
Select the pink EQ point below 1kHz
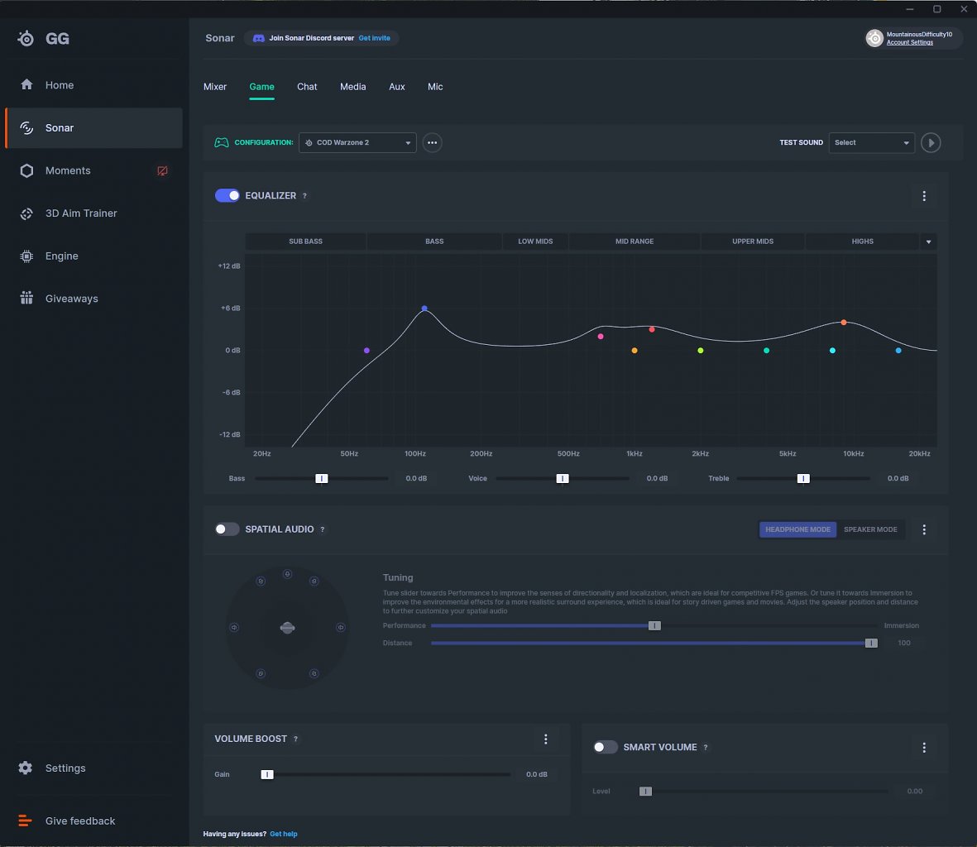601,337
